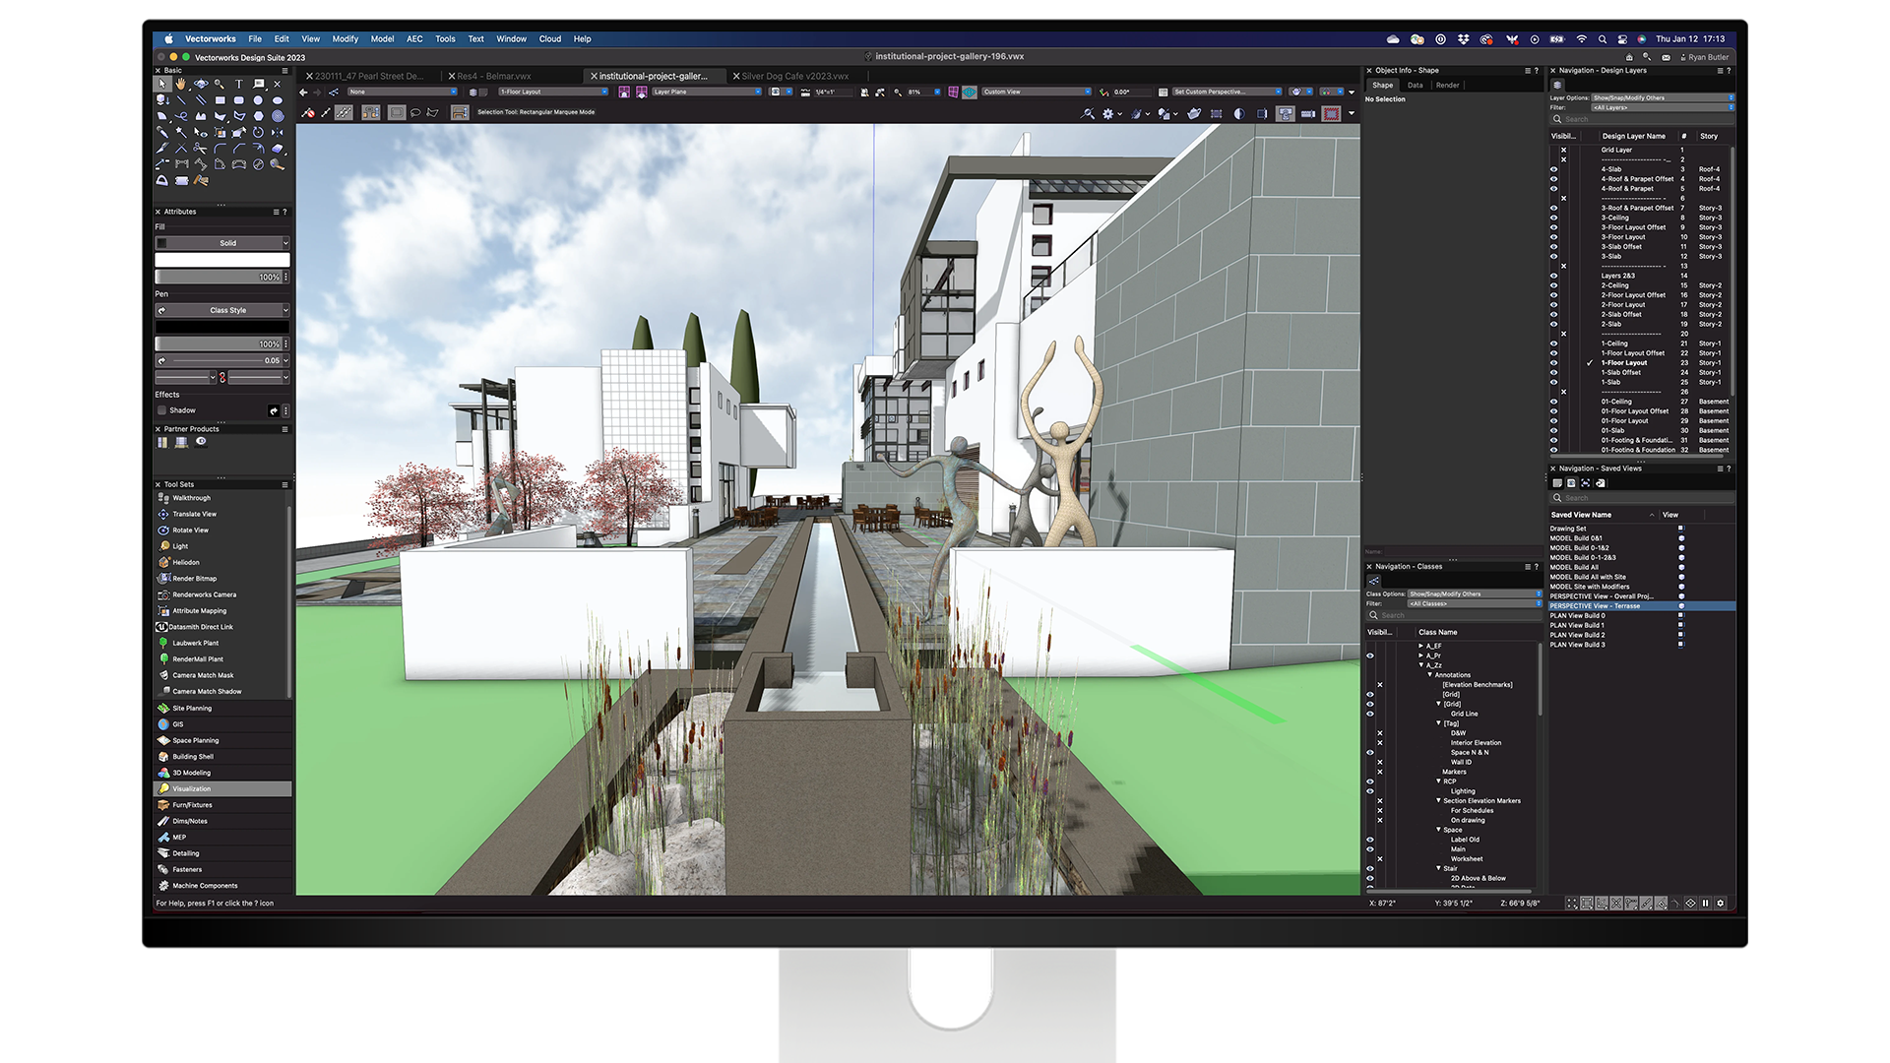Toggle visibility of the 01-Ceiling layer
Viewport: 1890px width, 1063px height.
[1554, 402]
